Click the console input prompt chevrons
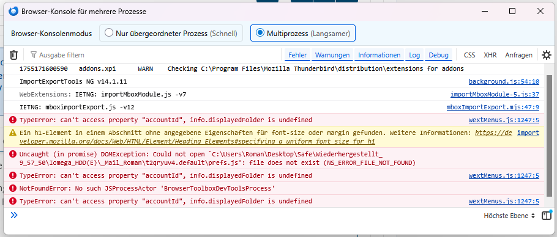The width and height of the screenshot is (557, 237). pos(14,214)
